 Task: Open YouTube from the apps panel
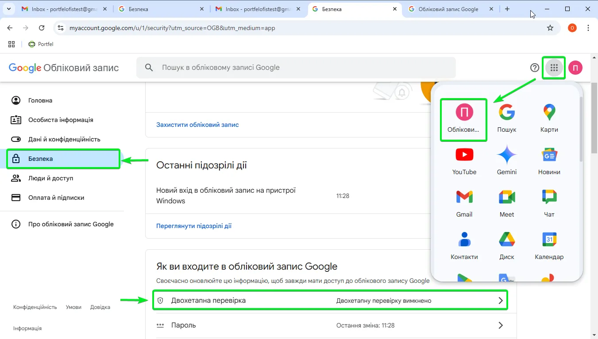click(464, 161)
